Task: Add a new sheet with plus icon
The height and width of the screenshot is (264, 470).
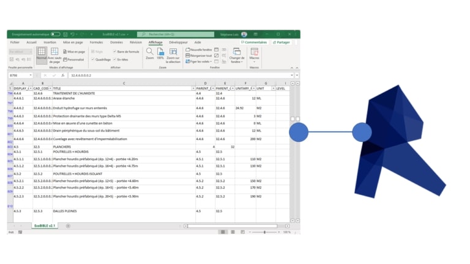Action: click(68, 226)
